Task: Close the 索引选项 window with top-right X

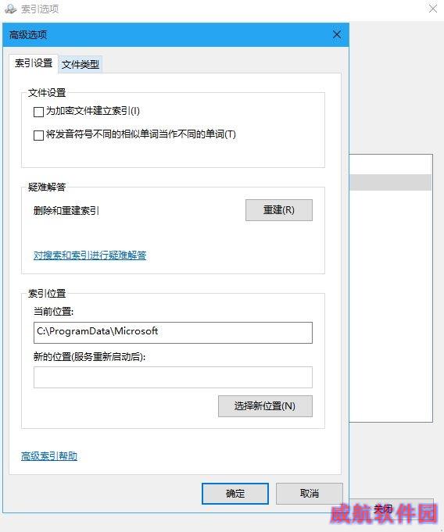Action: (433, 9)
